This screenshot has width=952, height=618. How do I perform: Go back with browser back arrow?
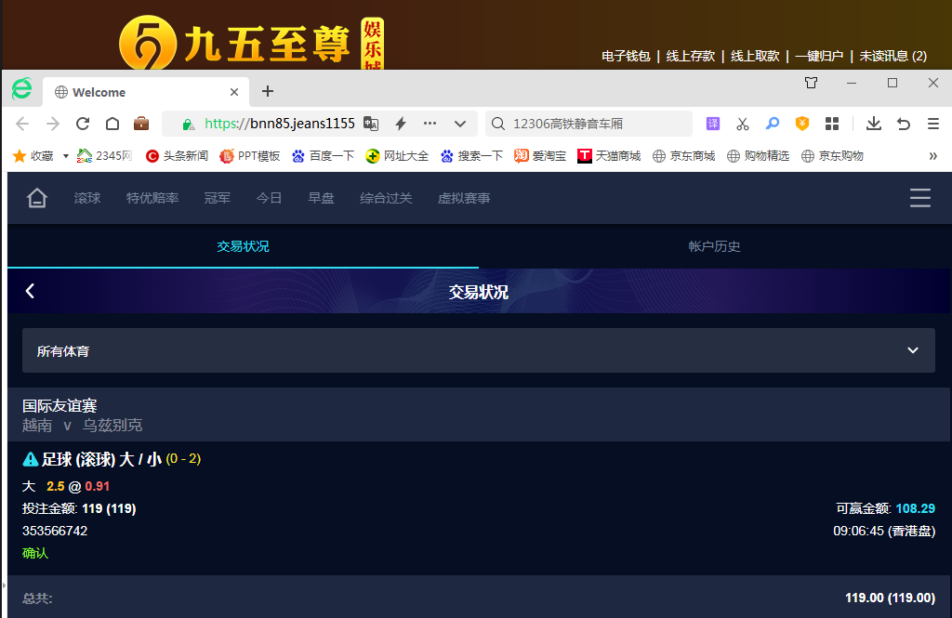(x=22, y=124)
